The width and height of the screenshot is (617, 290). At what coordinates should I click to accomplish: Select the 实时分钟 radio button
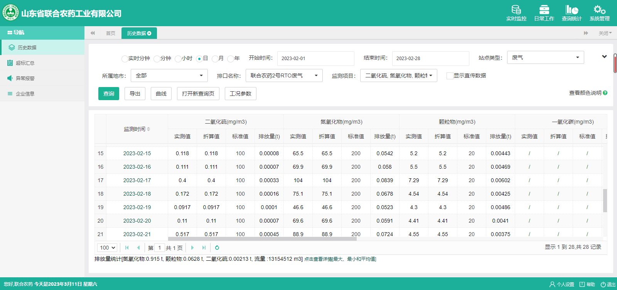pos(125,59)
